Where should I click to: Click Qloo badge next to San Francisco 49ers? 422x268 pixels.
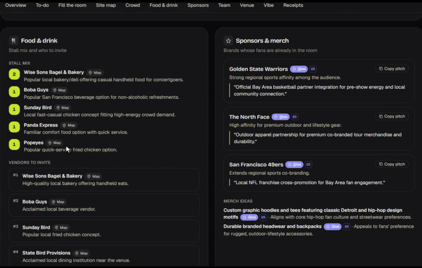pyautogui.click(x=294, y=165)
